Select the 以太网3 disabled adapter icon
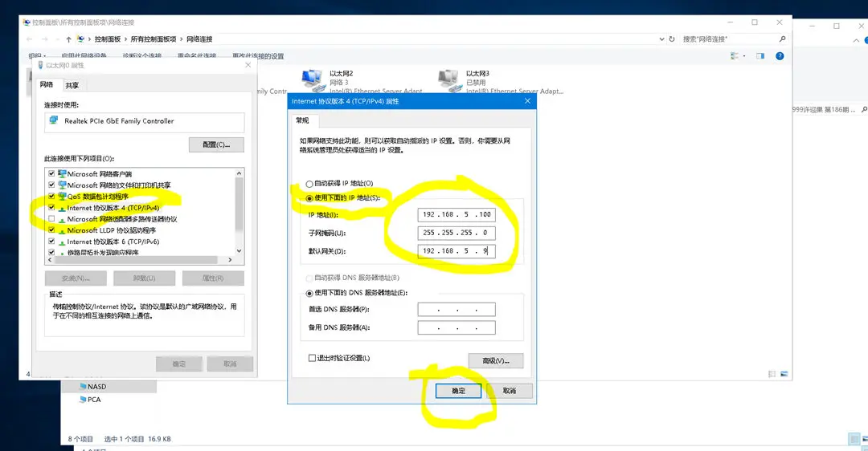 coord(449,81)
